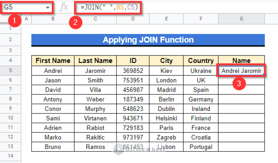Image resolution: width=278 pixels, height=163 pixels.
Task: Select row 14 header
Action: click(x=11, y=156)
